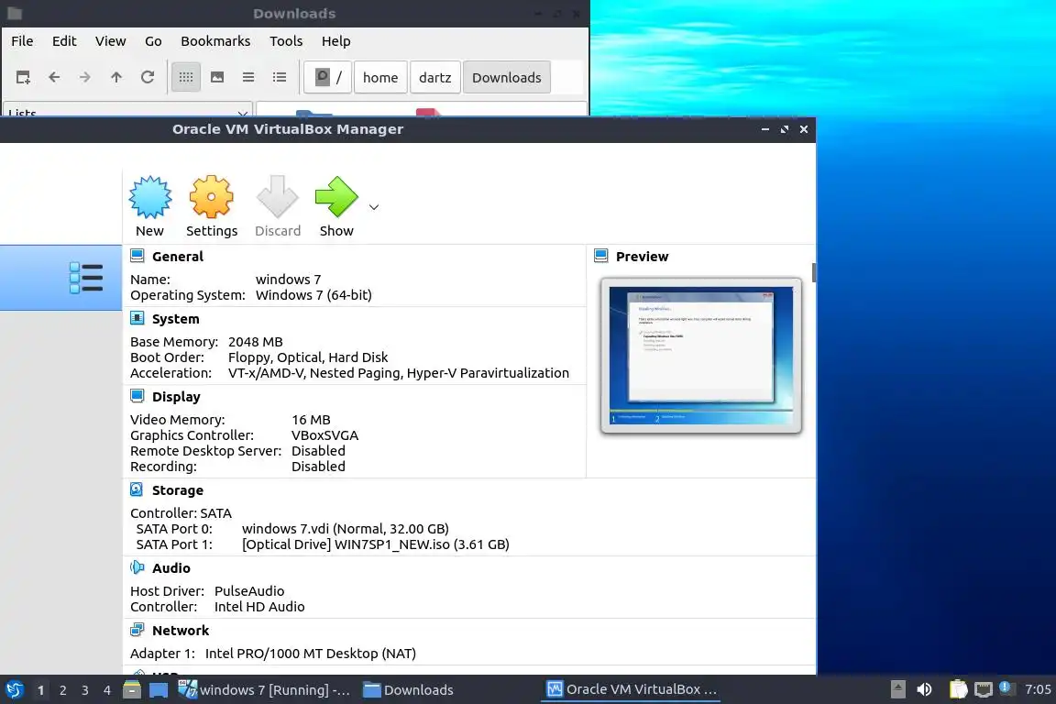Image resolution: width=1056 pixels, height=704 pixels.
Task: Click the green Show arrow icon
Action: click(336, 197)
